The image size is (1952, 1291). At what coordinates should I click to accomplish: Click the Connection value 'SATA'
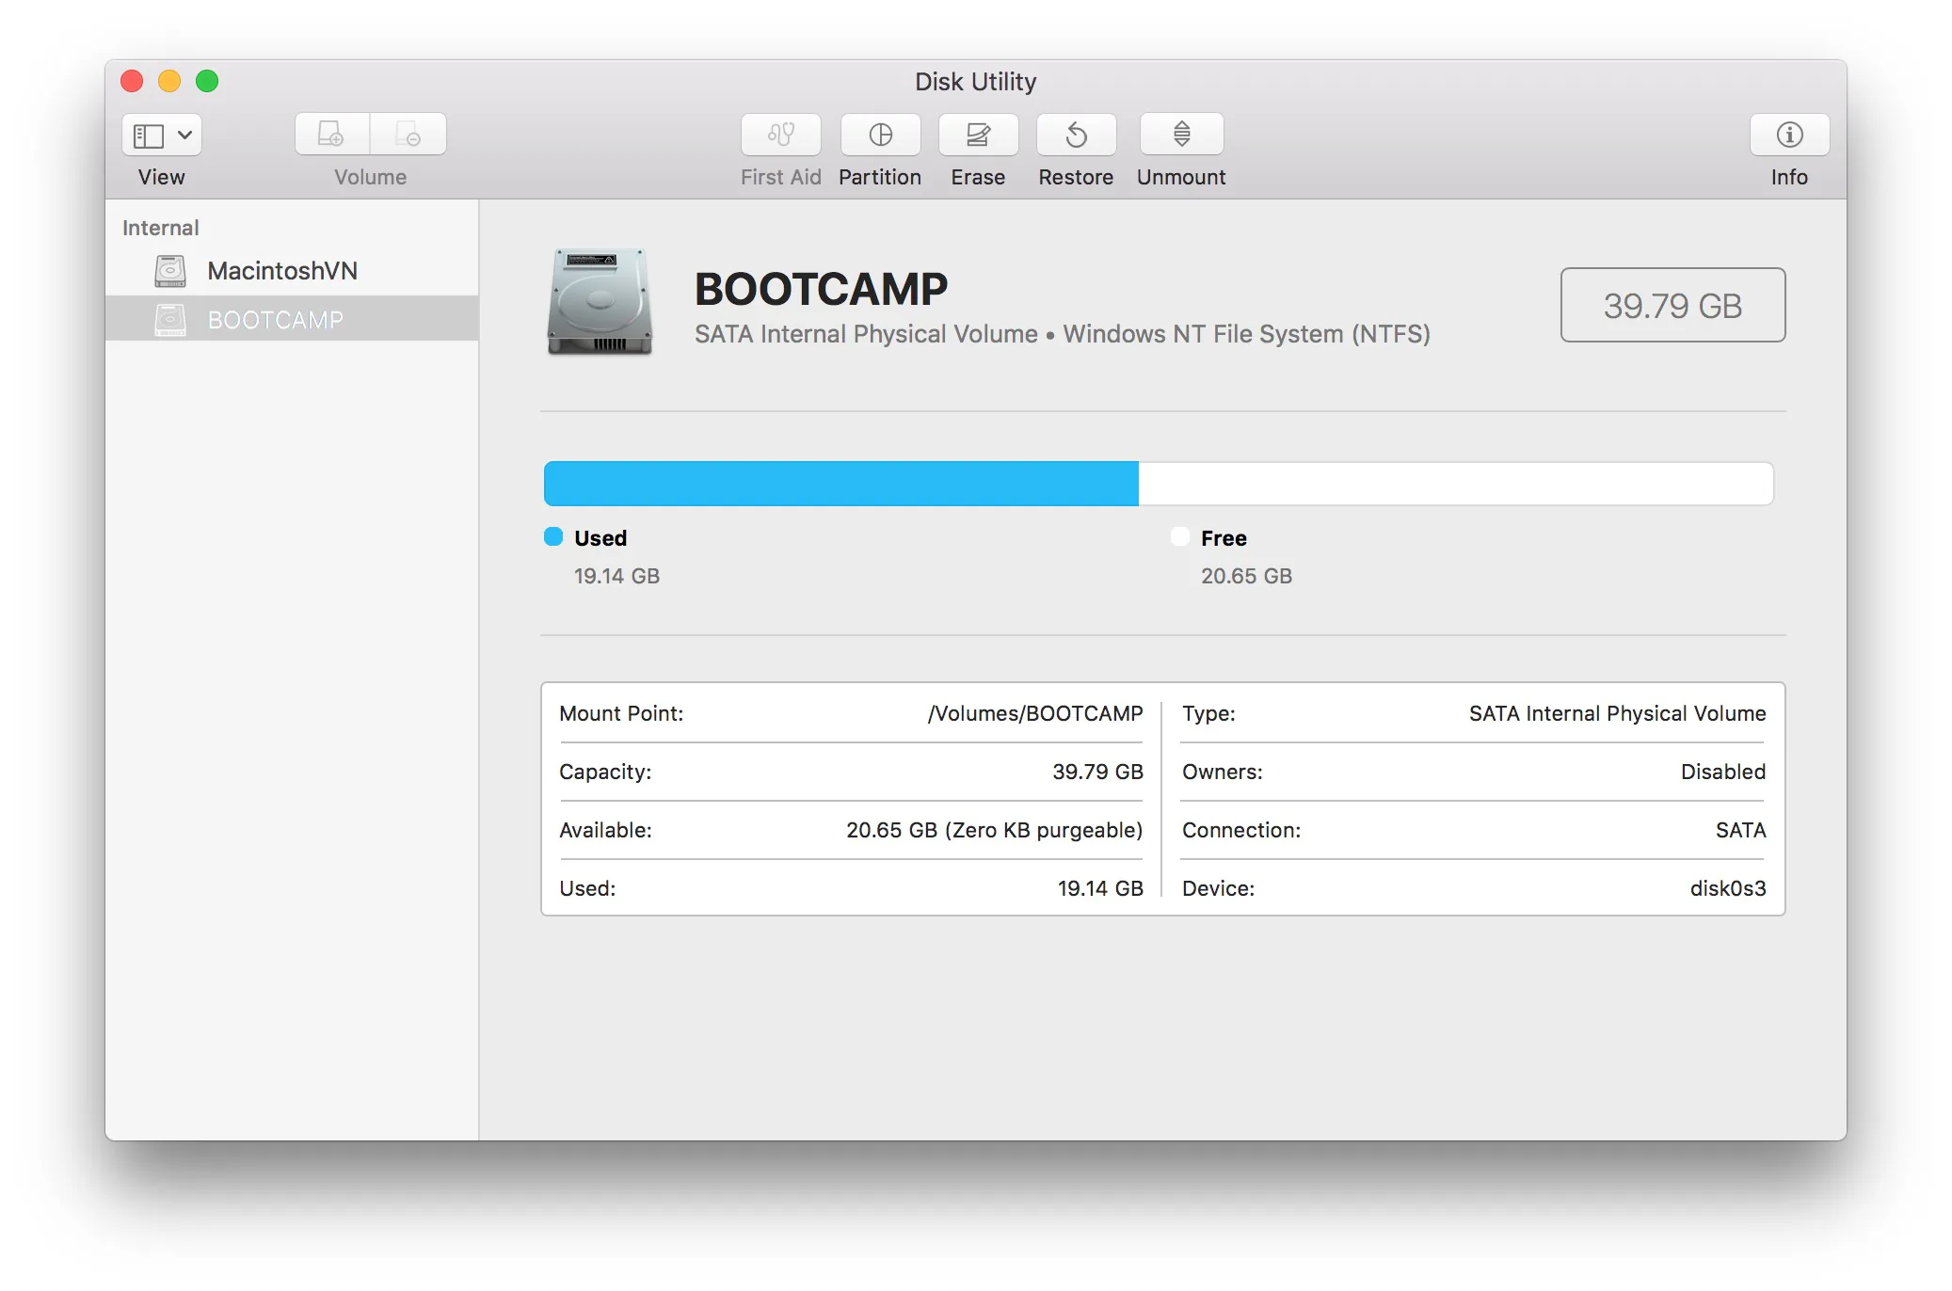[1740, 830]
